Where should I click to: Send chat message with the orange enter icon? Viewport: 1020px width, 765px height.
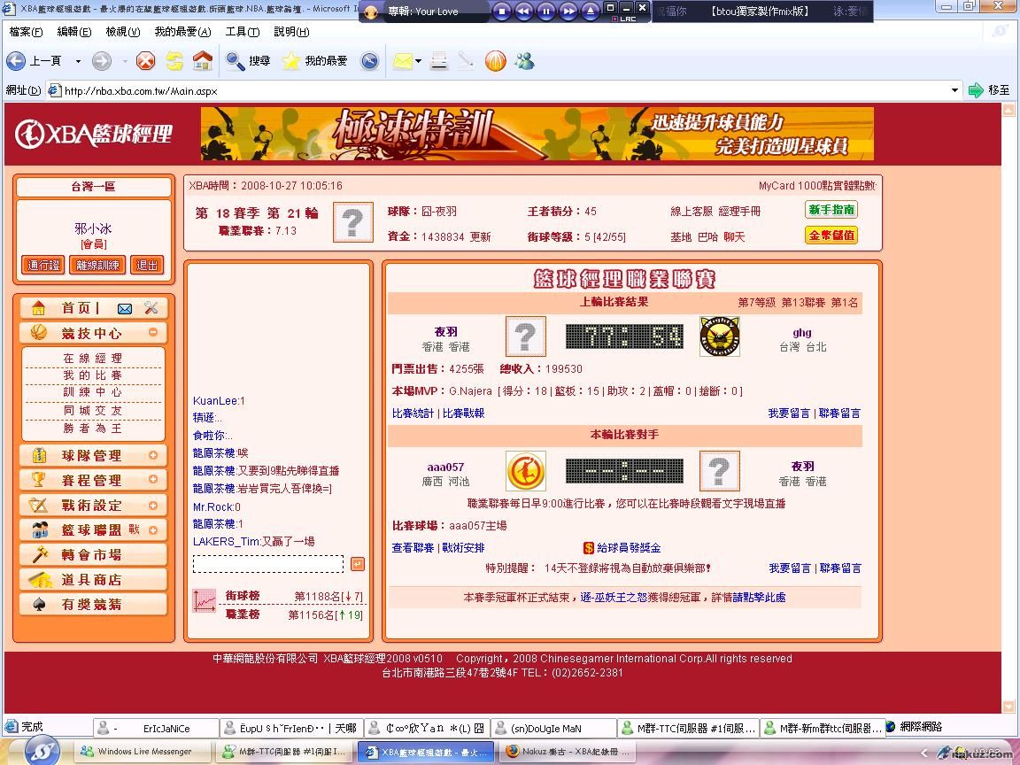tap(357, 564)
